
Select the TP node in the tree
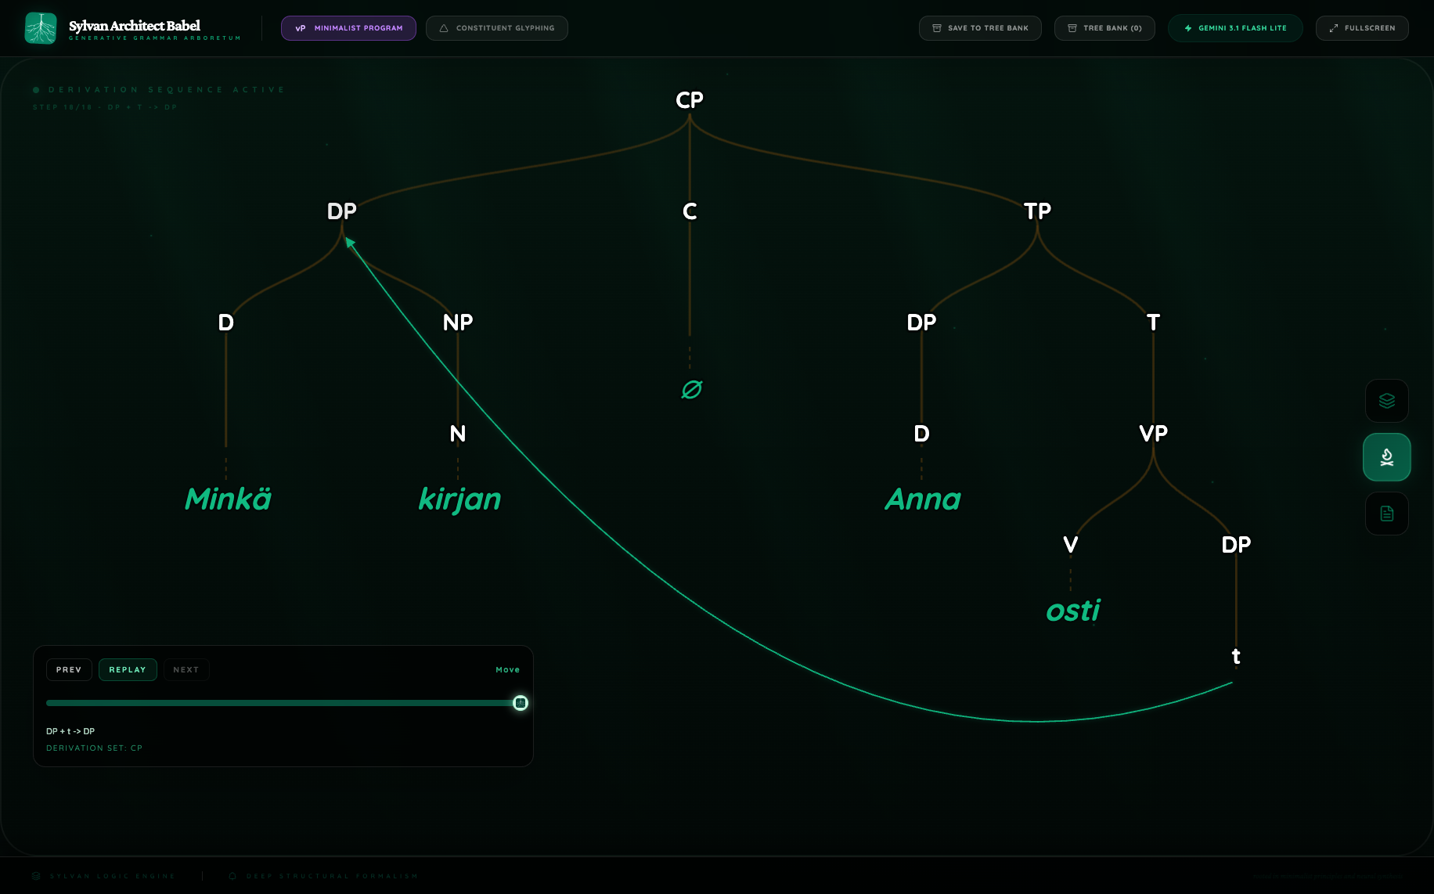(1037, 211)
